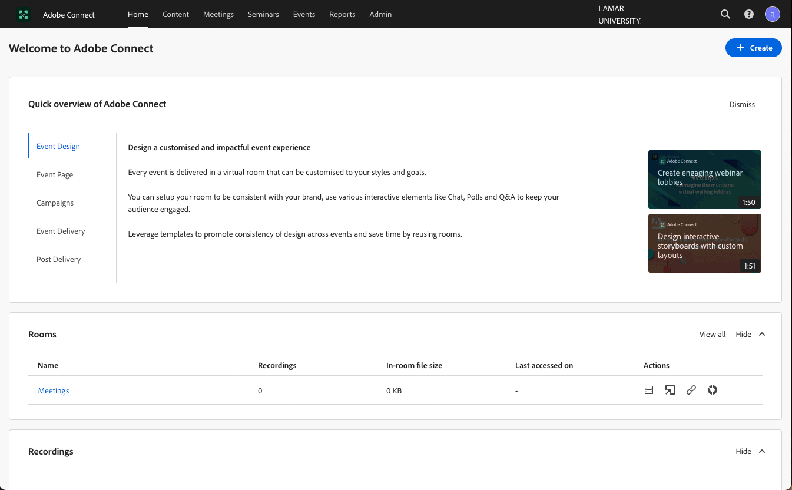Image resolution: width=792 pixels, height=490 pixels.
Task: Open the Meetings room link
Action: coord(54,391)
